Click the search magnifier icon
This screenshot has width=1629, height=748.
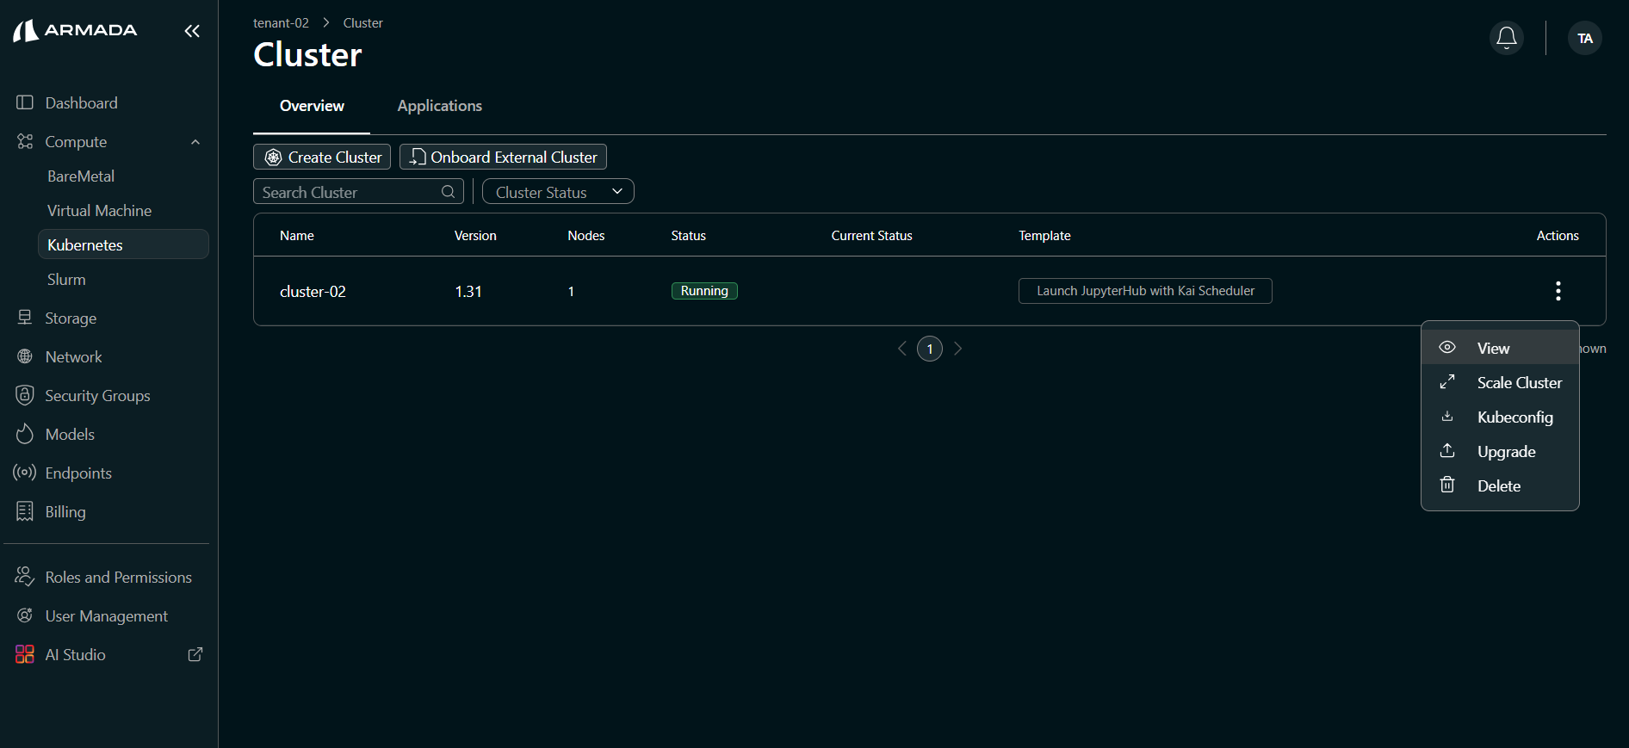click(448, 192)
